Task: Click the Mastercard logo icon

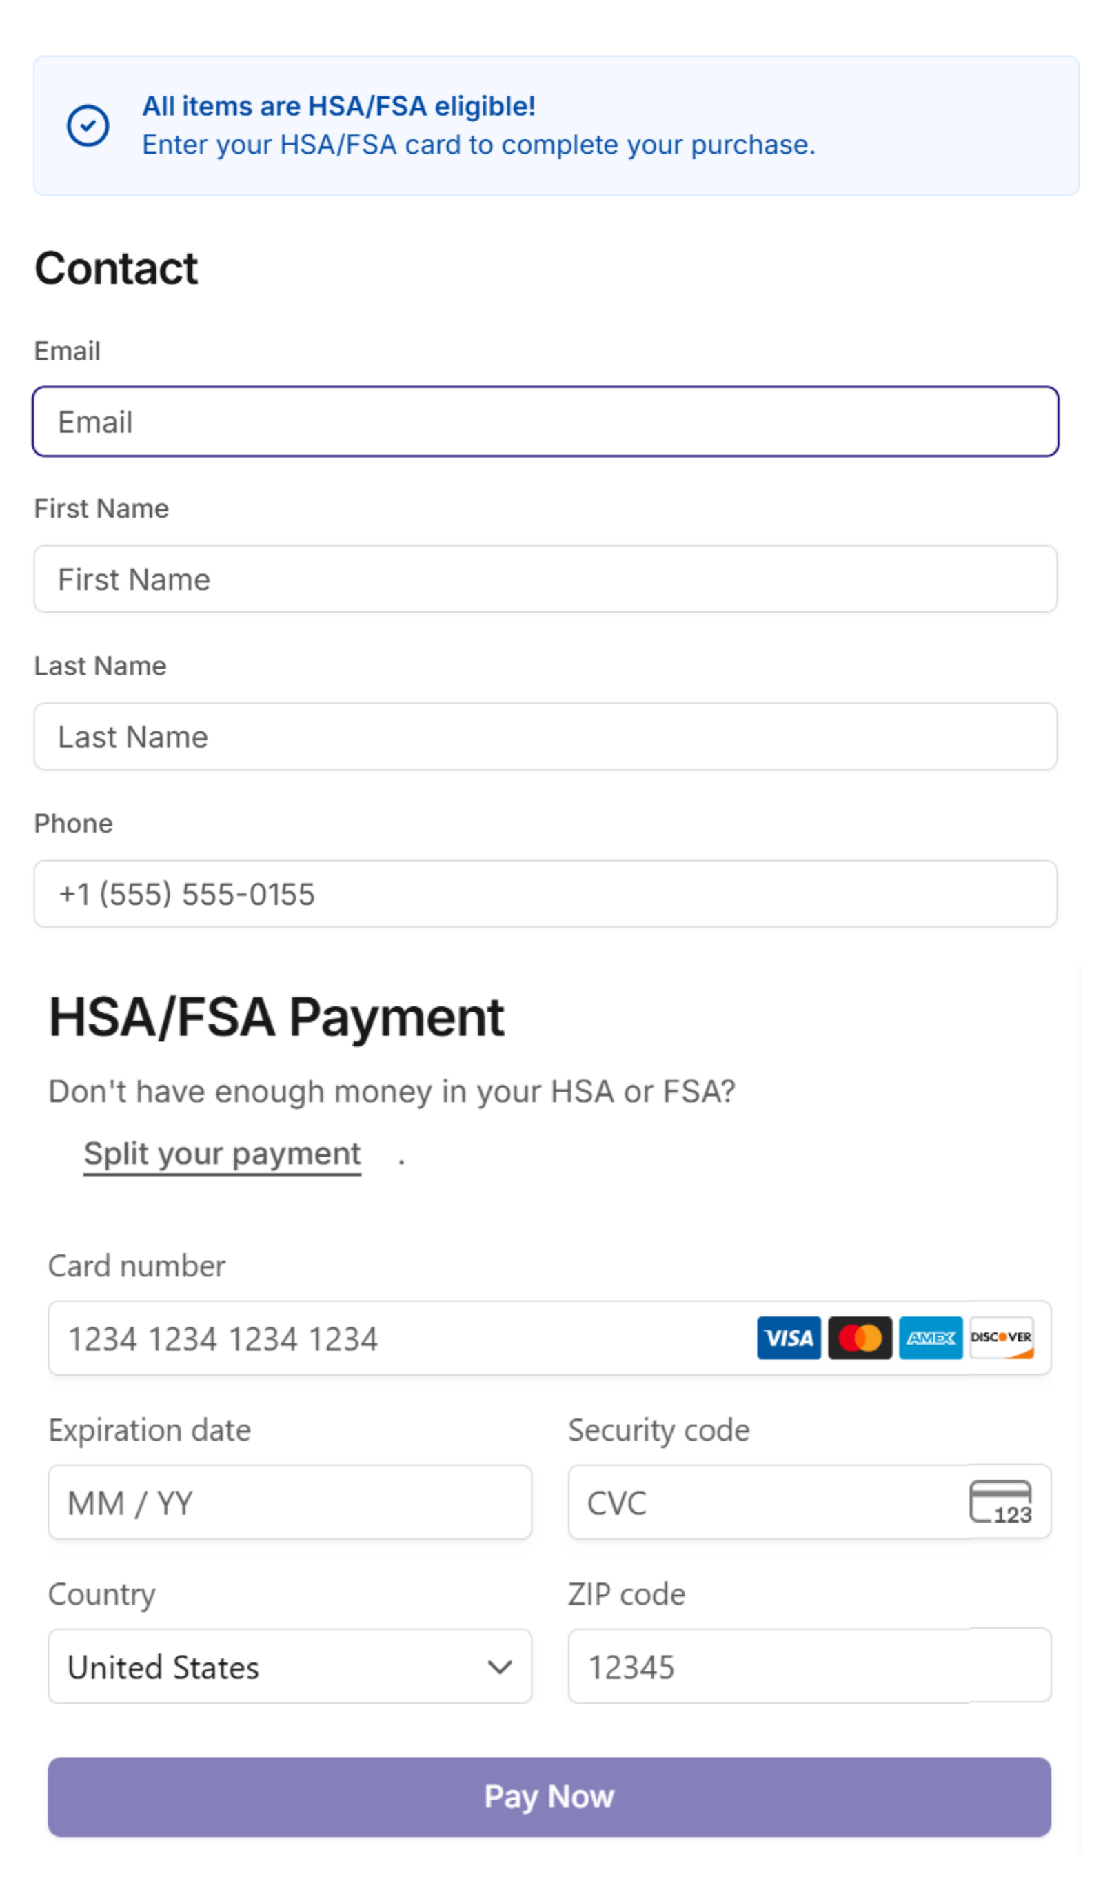Action: pyautogui.click(x=860, y=1338)
